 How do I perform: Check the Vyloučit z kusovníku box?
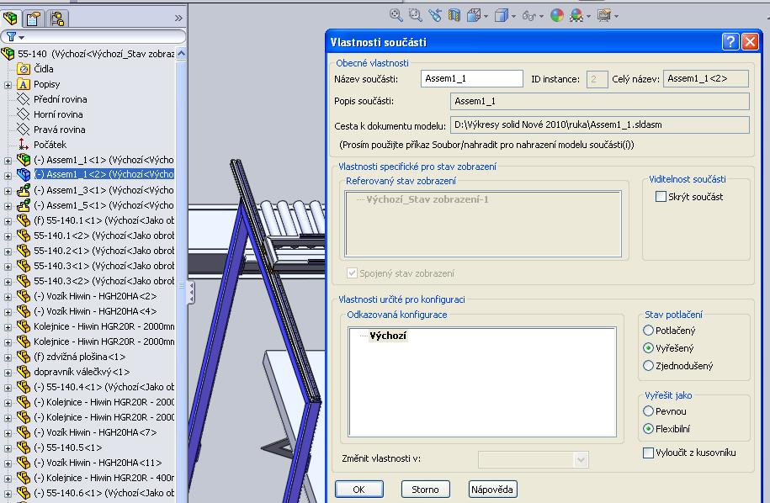(x=648, y=453)
